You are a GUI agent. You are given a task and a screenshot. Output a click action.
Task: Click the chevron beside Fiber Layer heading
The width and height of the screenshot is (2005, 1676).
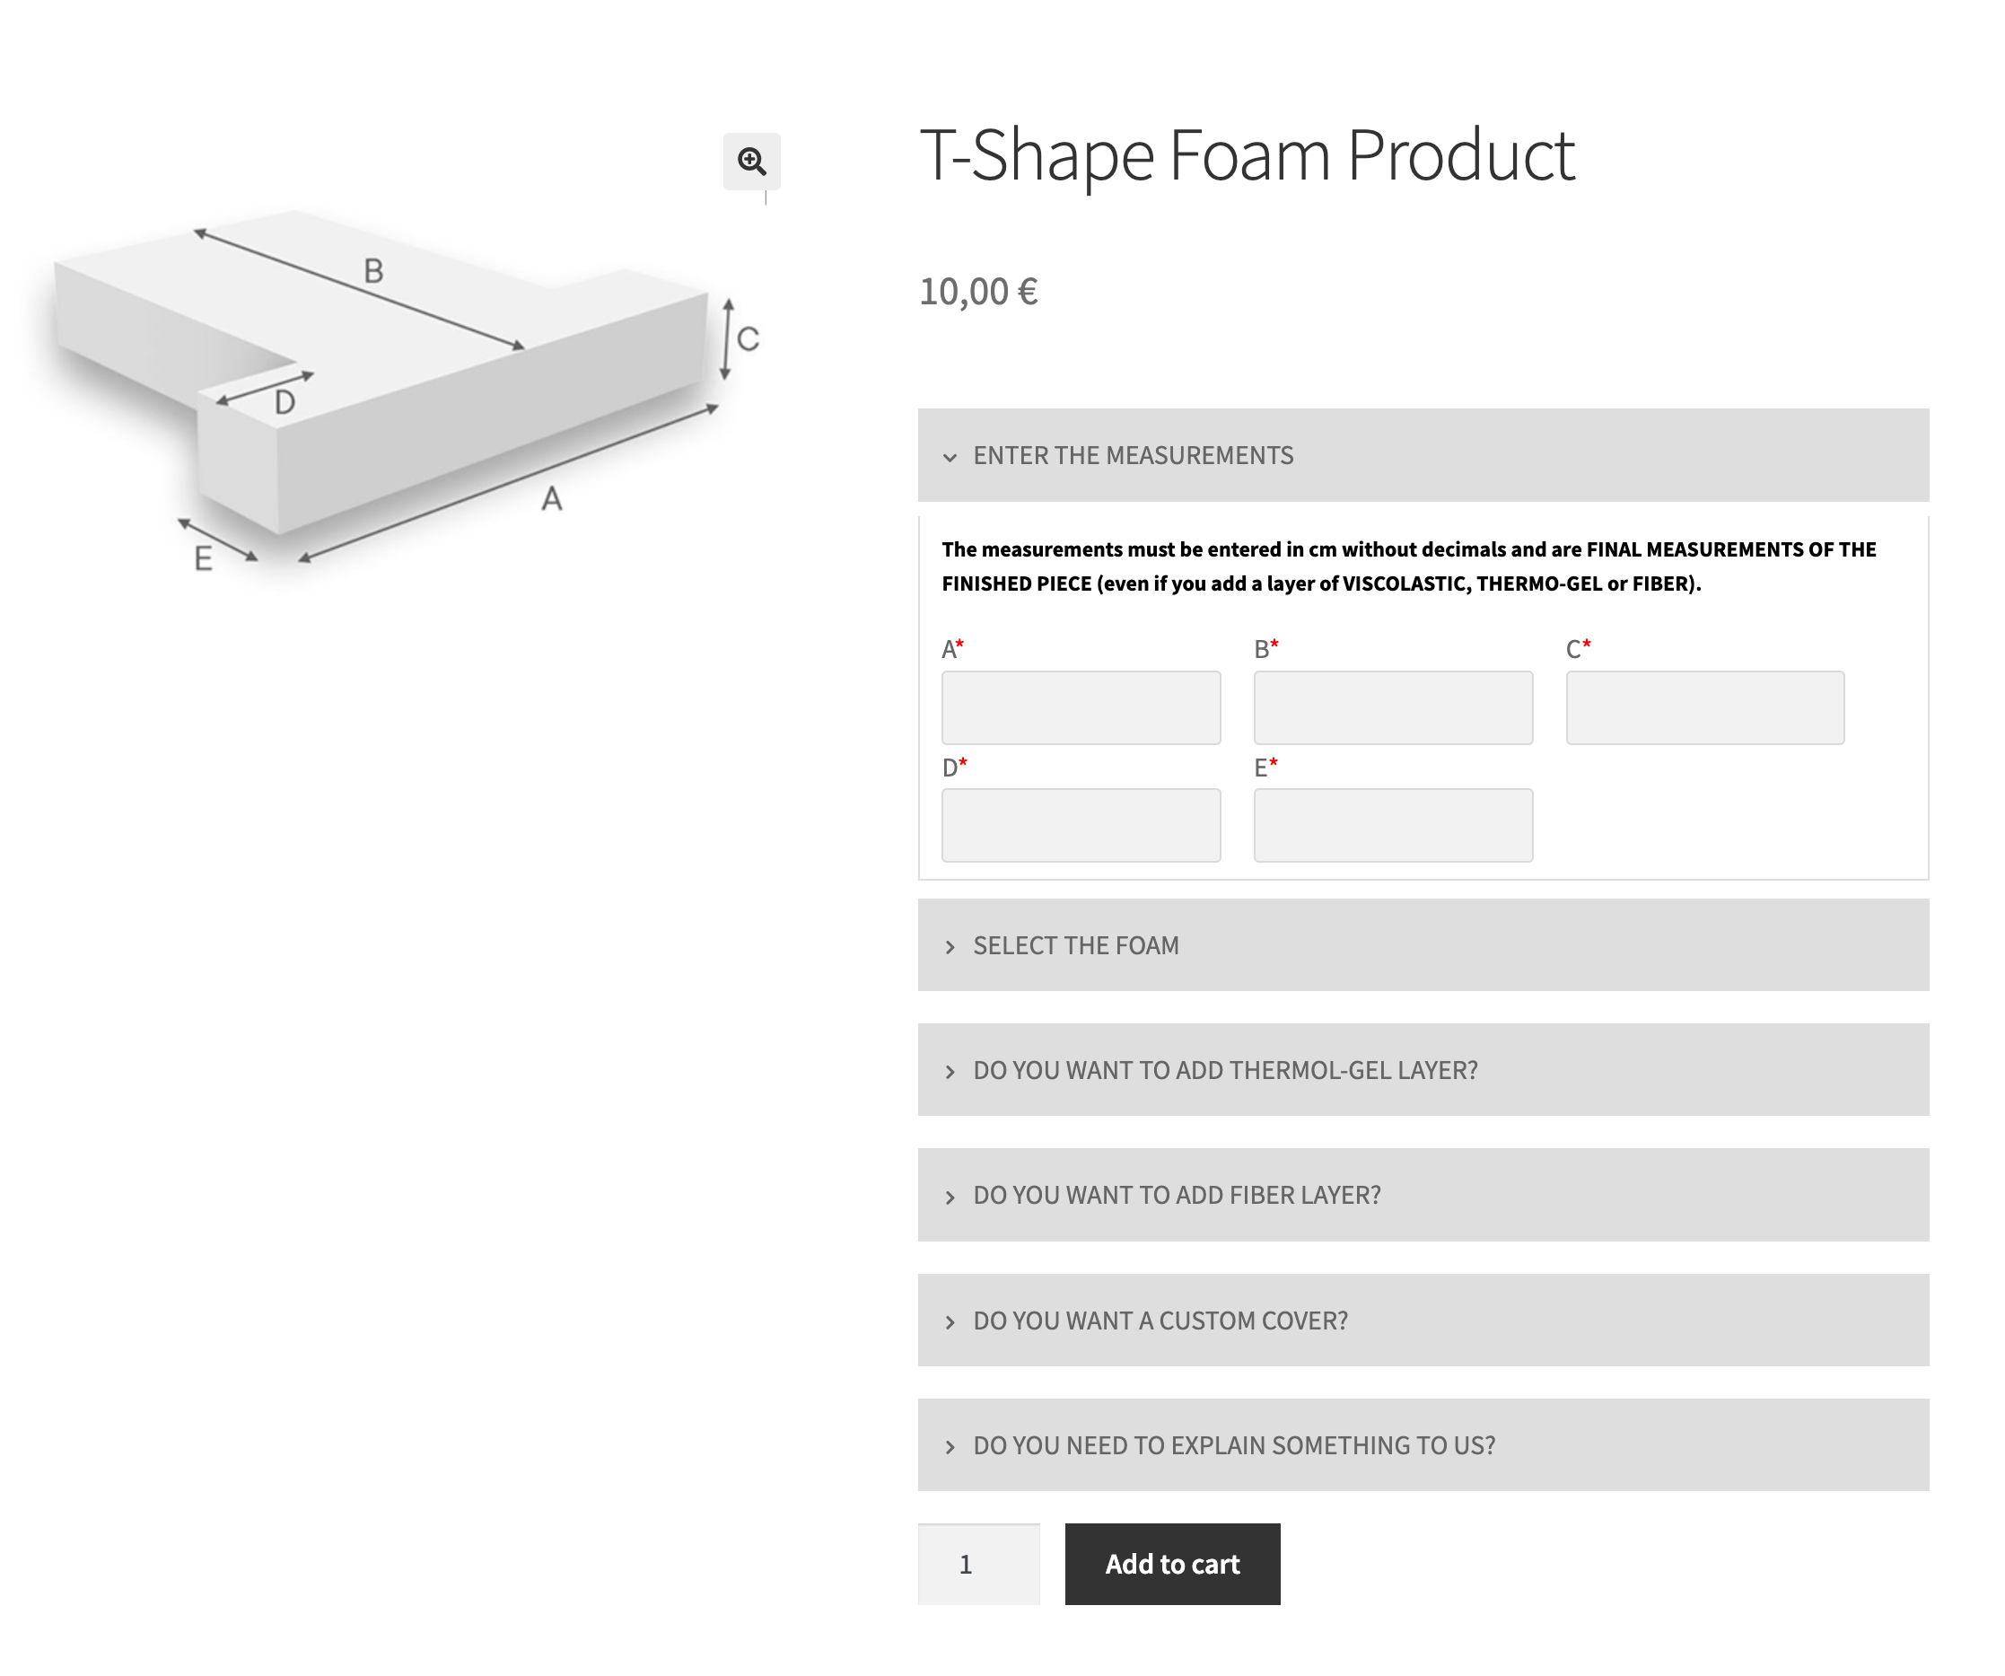[950, 1198]
